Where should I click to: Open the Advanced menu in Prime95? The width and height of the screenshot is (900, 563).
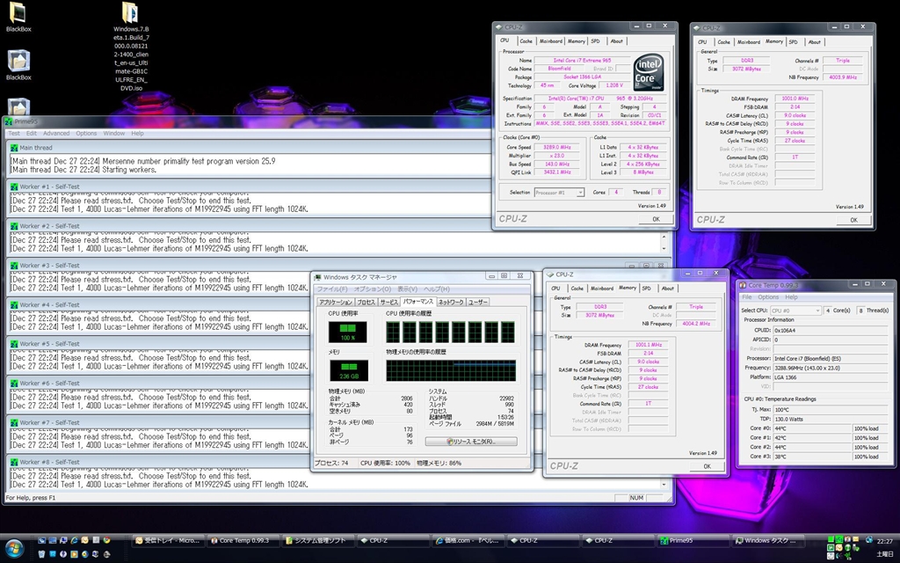tap(56, 134)
